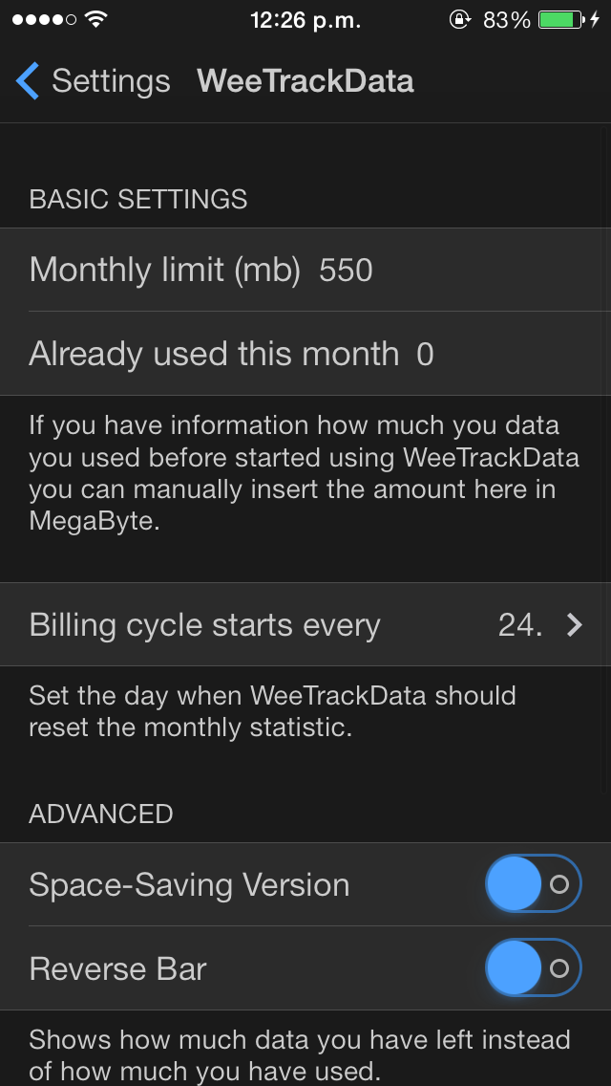The image size is (611, 1086).
Task: Tap the 12:26 p.m. clock
Action: point(305,19)
